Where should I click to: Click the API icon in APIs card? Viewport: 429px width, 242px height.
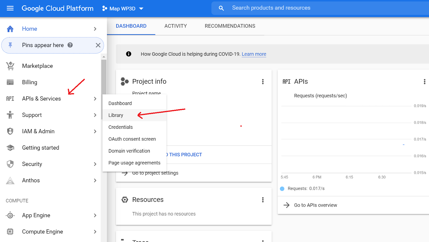click(x=286, y=82)
